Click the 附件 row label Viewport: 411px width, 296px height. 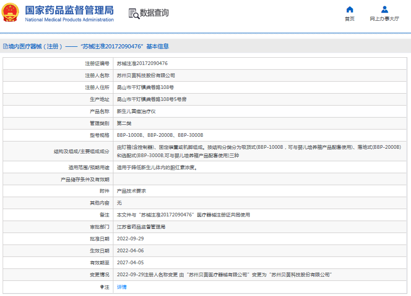pos(105,191)
